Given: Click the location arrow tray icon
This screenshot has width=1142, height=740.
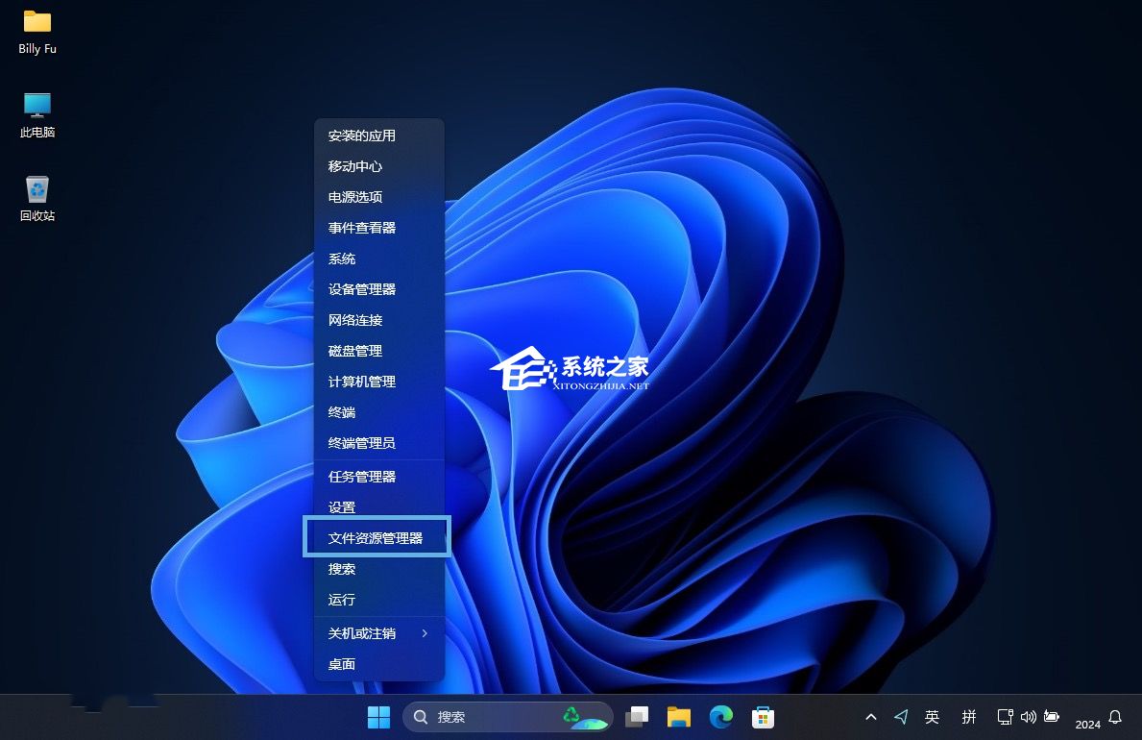Looking at the screenshot, I should [901, 717].
